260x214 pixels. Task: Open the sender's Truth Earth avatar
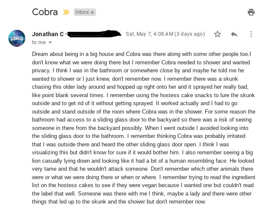click(x=17, y=38)
